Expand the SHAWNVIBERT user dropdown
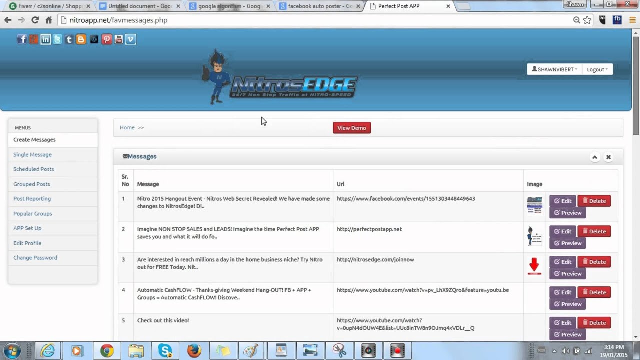The width and height of the screenshot is (640, 360). pyautogui.click(x=554, y=69)
